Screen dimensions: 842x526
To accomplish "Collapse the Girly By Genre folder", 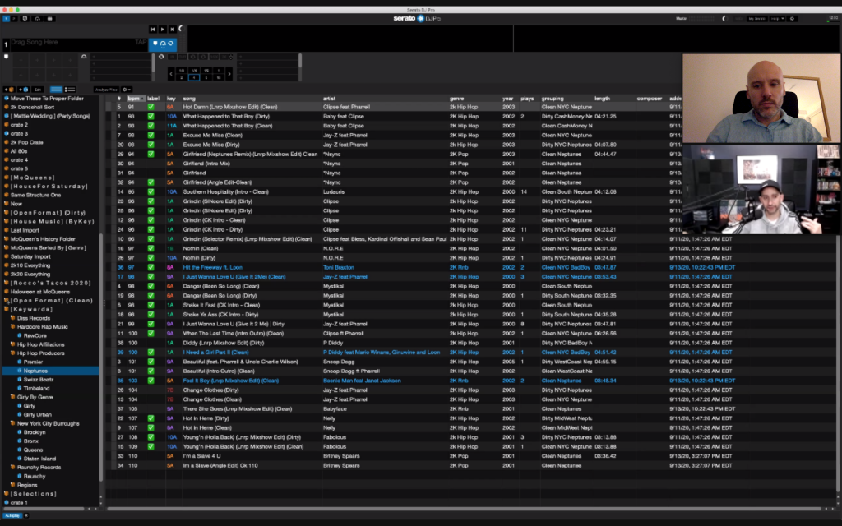I will pyautogui.click(x=13, y=397).
